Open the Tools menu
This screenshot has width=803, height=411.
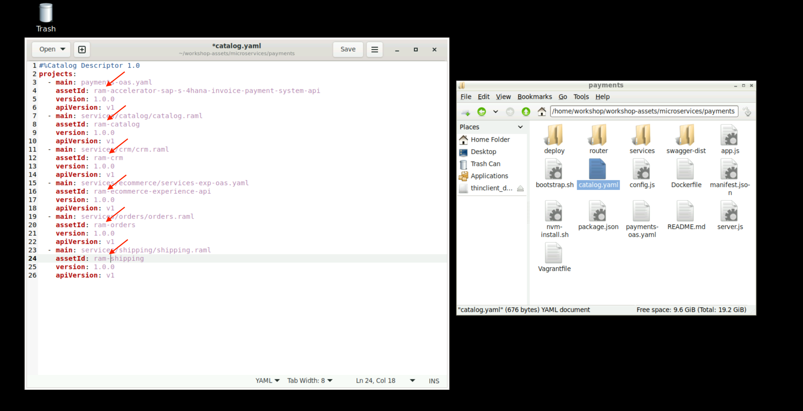[581, 97]
